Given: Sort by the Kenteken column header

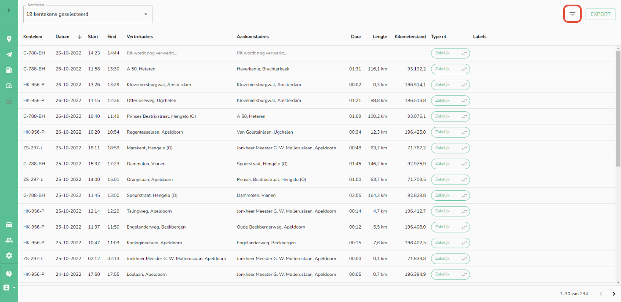Looking at the screenshot, I should [33, 37].
